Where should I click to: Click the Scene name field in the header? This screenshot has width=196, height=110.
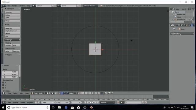pyautogui.click(x=69, y=6)
